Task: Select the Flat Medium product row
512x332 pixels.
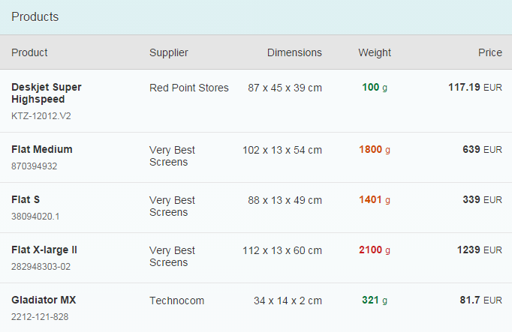Action: (42, 149)
